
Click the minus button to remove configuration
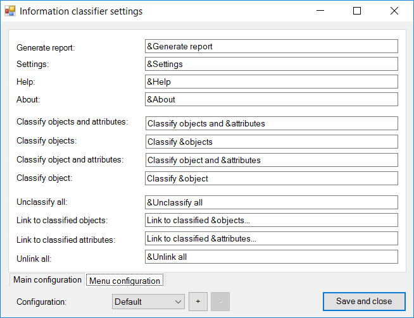[220, 302]
